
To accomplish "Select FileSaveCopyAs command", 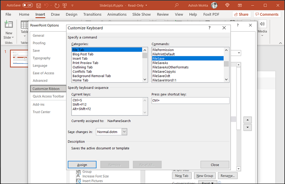I will pyautogui.click(x=188, y=71).
